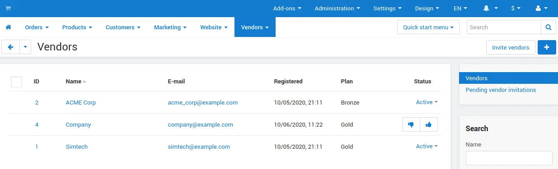Open the user account menu
The height and width of the screenshot is (169, 558).
coord(541,9)
